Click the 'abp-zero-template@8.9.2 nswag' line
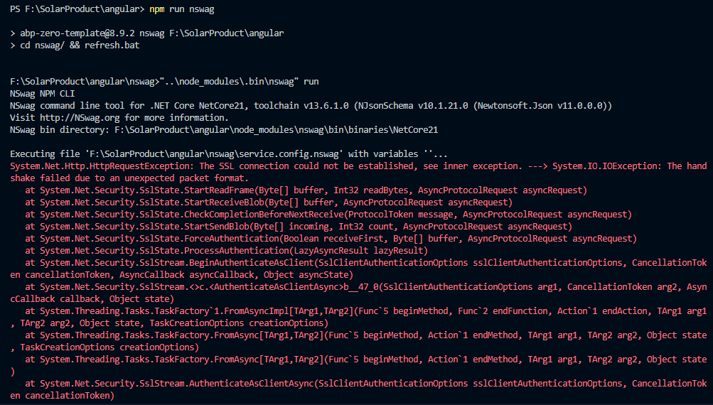 pyautogui.click(x=147, y=33)
